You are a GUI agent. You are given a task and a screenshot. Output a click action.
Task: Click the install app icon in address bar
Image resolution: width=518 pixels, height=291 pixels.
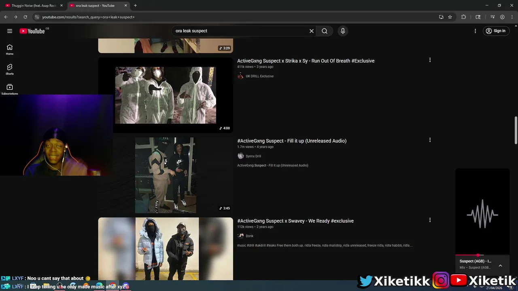[441, 17]
